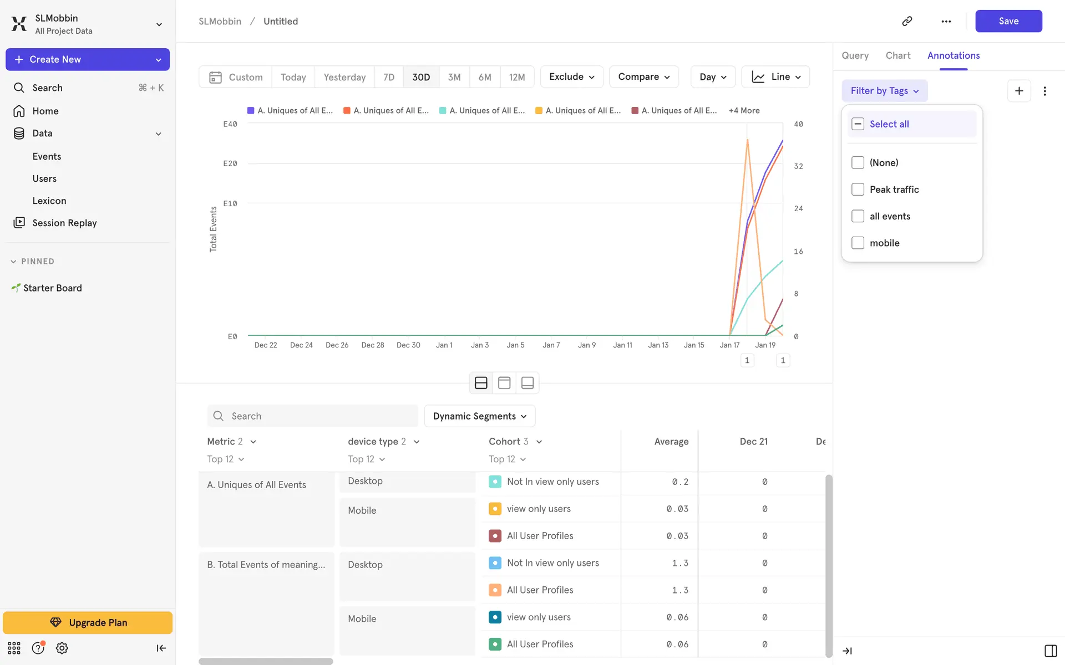Click the plus add annotation button
This screenshot has height=665, width=1065.
click(1019, 91)
